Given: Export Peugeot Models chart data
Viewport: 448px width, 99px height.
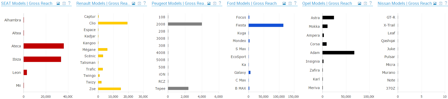Looking at the screenshot, I should click(215, 3).
